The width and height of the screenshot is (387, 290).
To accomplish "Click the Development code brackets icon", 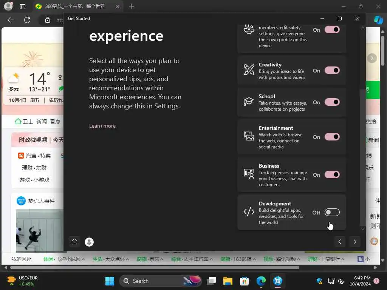I will point(249,211).
